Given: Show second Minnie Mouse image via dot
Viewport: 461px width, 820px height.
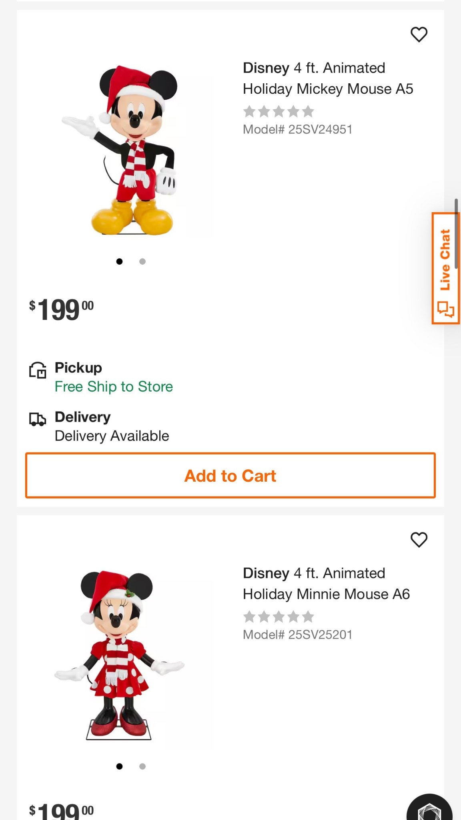Looking at the screenshot, I should [x=142, y=766].
